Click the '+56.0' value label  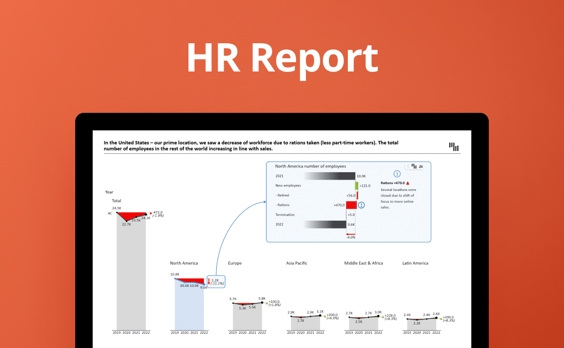click(x=351, y=195)
